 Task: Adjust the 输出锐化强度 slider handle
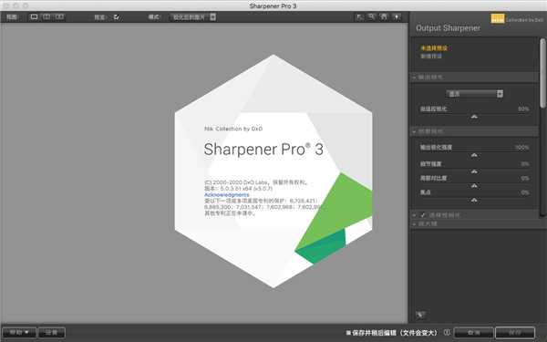(474, 155)
